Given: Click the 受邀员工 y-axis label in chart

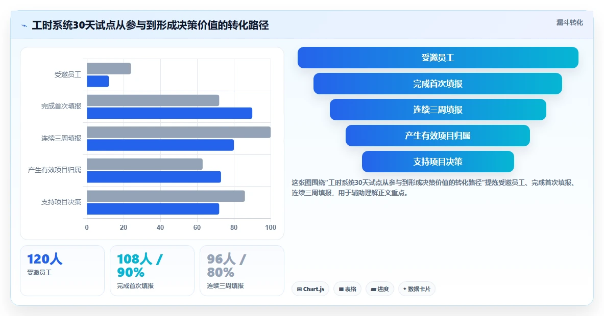Looking at the screenshot, I should click(x=68, y=74).
